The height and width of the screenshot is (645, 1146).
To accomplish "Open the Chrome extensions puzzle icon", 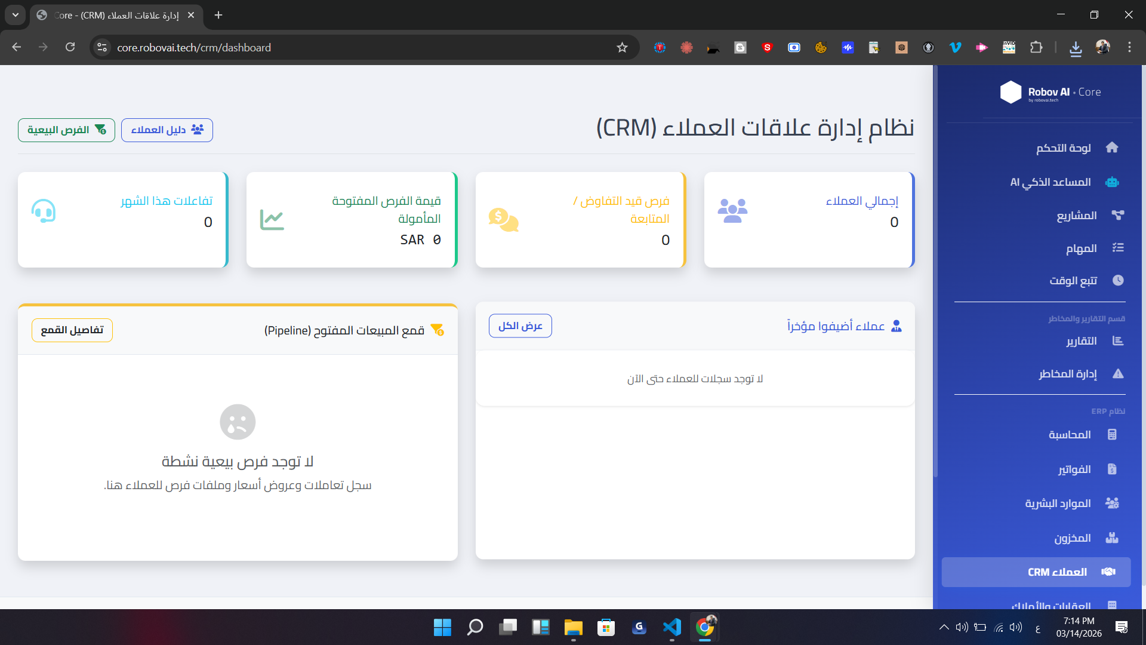I will [1037, 48].
